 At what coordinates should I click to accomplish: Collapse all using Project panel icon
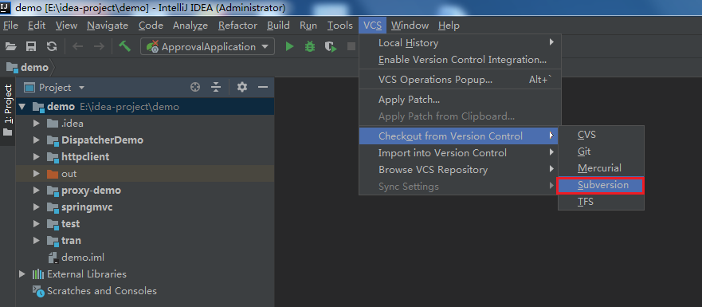216,88
